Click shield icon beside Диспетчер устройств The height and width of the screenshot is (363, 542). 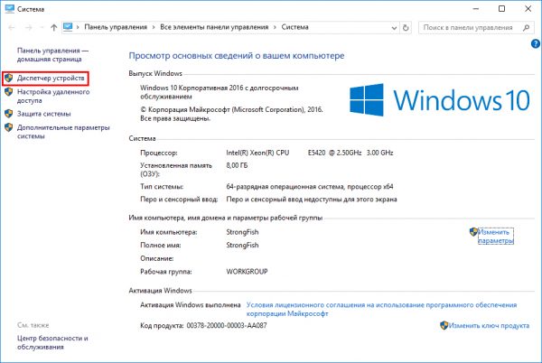pos(9,78)
